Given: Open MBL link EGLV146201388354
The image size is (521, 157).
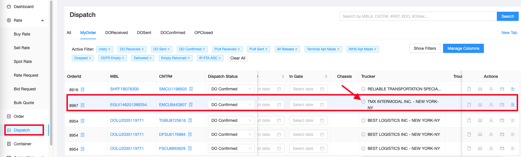Looking at the screenshot, I should 128,105.
